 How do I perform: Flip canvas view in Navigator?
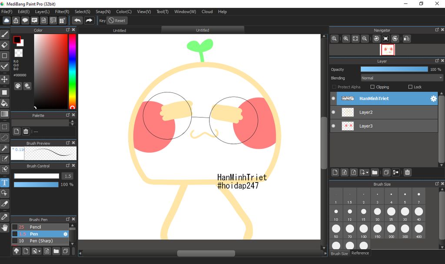coord(406,39)
